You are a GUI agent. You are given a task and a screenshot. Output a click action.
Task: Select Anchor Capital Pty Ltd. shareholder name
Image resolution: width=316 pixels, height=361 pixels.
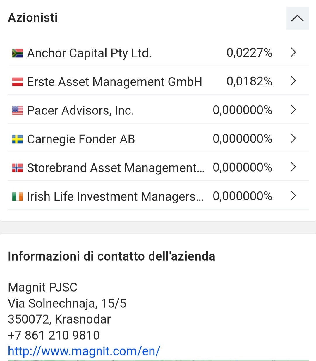click(89, 53)
